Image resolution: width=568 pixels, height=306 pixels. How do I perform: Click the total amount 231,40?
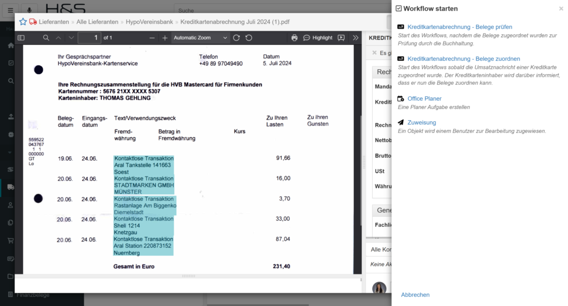[x=281, y=266]
